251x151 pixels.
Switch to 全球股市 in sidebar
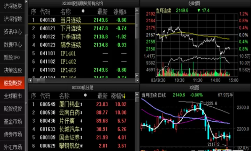(x=13, y=96)
